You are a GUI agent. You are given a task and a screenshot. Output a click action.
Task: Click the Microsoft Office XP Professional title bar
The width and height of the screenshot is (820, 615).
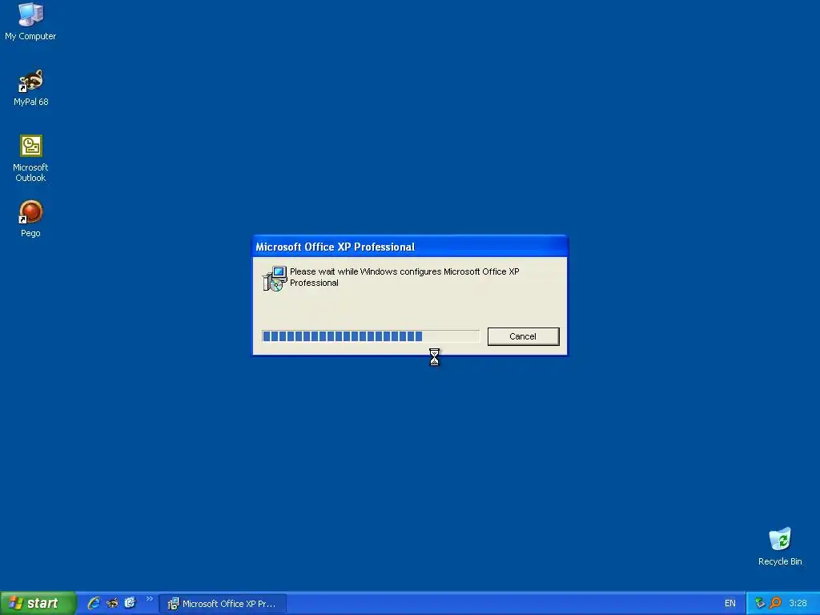tap(410, 247)
